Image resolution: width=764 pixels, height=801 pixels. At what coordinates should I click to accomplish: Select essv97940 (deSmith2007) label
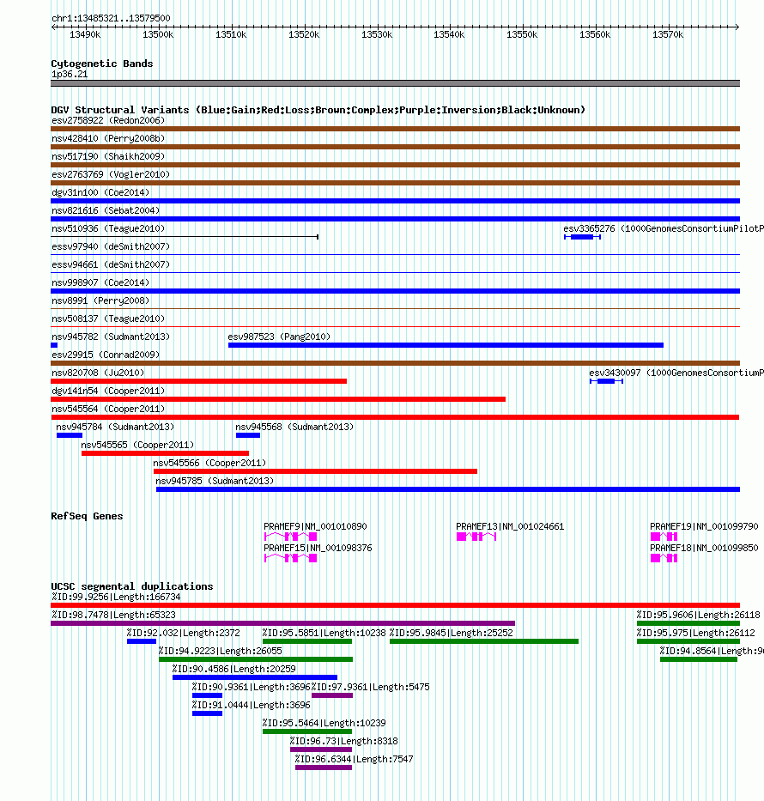[111, 246]
